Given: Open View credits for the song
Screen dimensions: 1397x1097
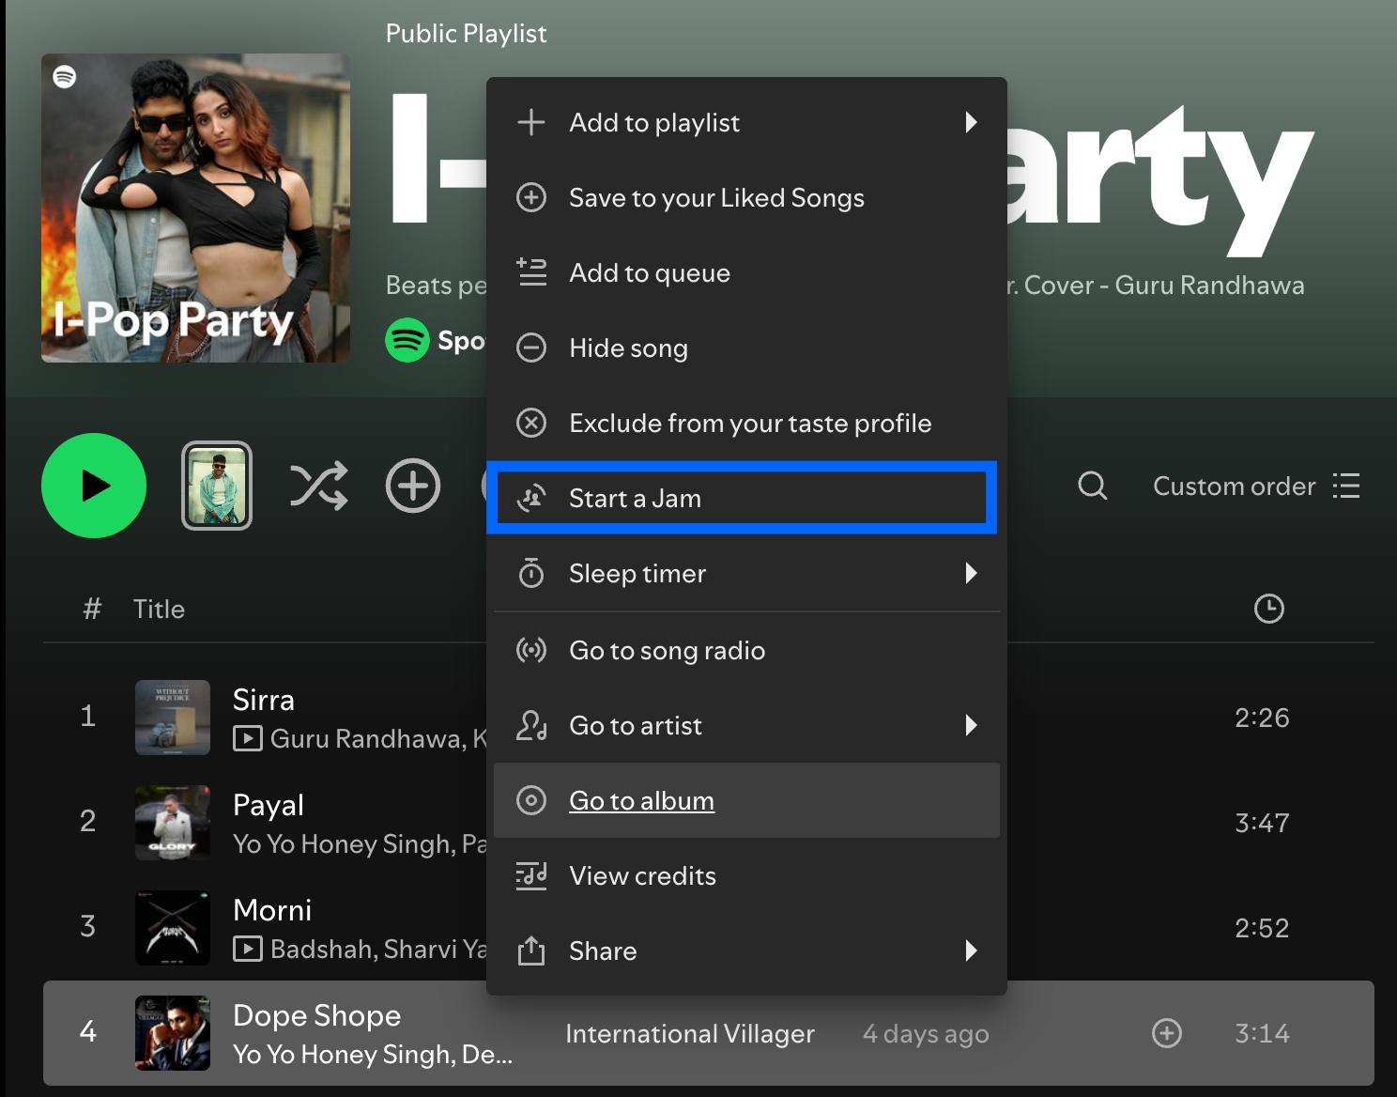Looking at the screenshot, I should tap(642, 876).
